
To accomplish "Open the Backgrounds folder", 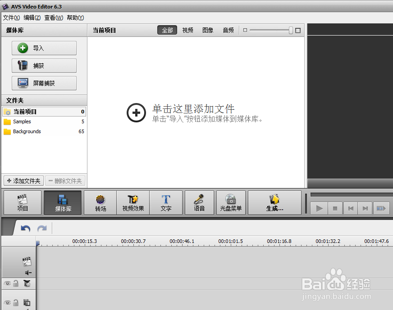I will click(x=44, y=131).
